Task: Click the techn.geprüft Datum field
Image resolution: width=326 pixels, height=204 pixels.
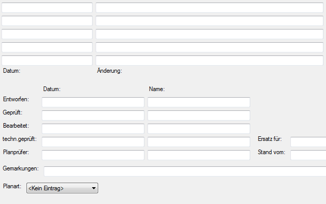Action: pos(93,142)
